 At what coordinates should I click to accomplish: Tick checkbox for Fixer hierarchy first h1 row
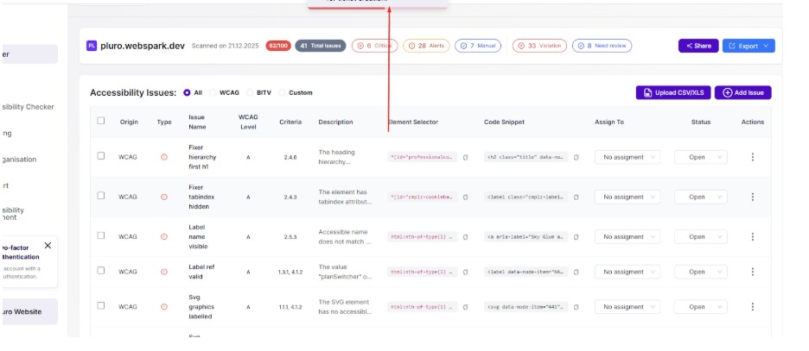101,156
